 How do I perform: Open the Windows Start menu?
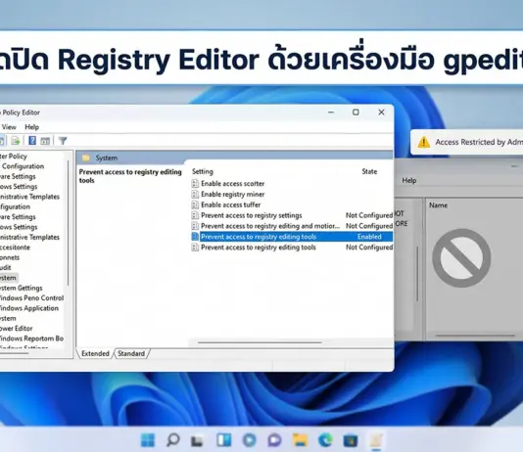[148, 440]
